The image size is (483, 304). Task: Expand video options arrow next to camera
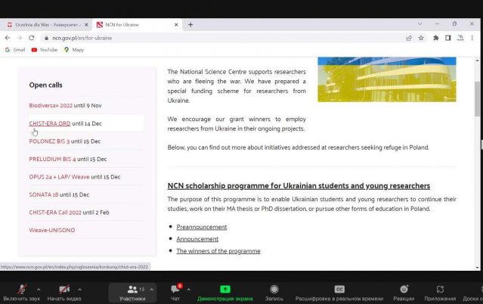(81, 289)
